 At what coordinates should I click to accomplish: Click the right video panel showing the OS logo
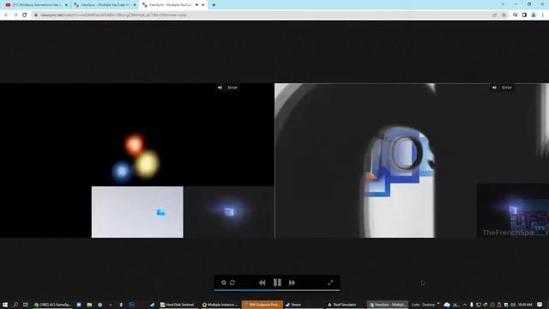tap(412, 161)
